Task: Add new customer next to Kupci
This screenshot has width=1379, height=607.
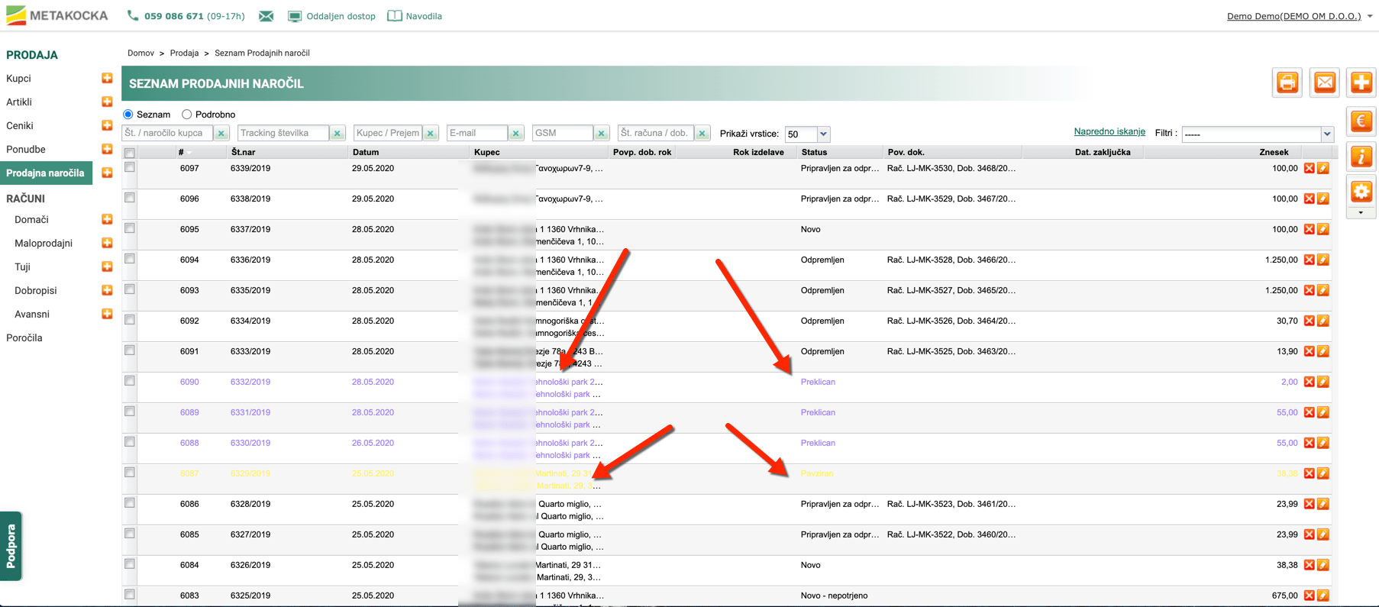Action: pyautogui.click(x=107, y=78)
